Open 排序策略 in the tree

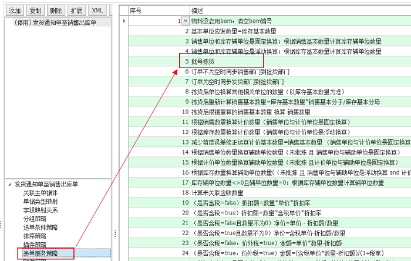tap(34, 236)
